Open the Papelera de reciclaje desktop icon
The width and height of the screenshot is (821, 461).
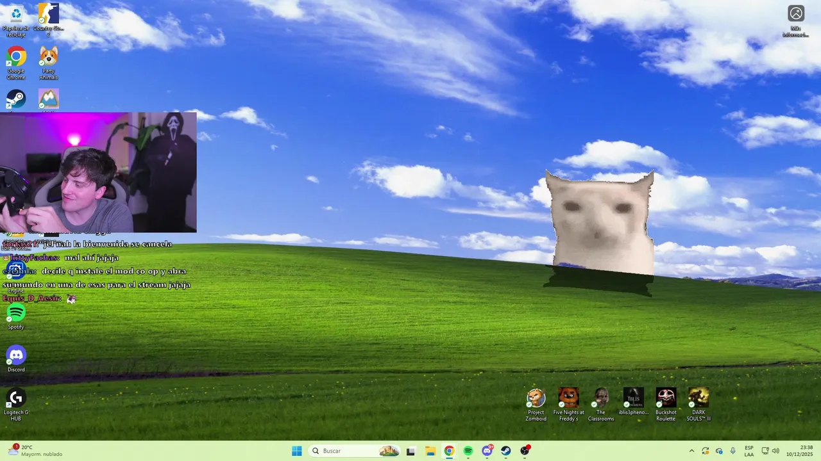tap(15, 20)
